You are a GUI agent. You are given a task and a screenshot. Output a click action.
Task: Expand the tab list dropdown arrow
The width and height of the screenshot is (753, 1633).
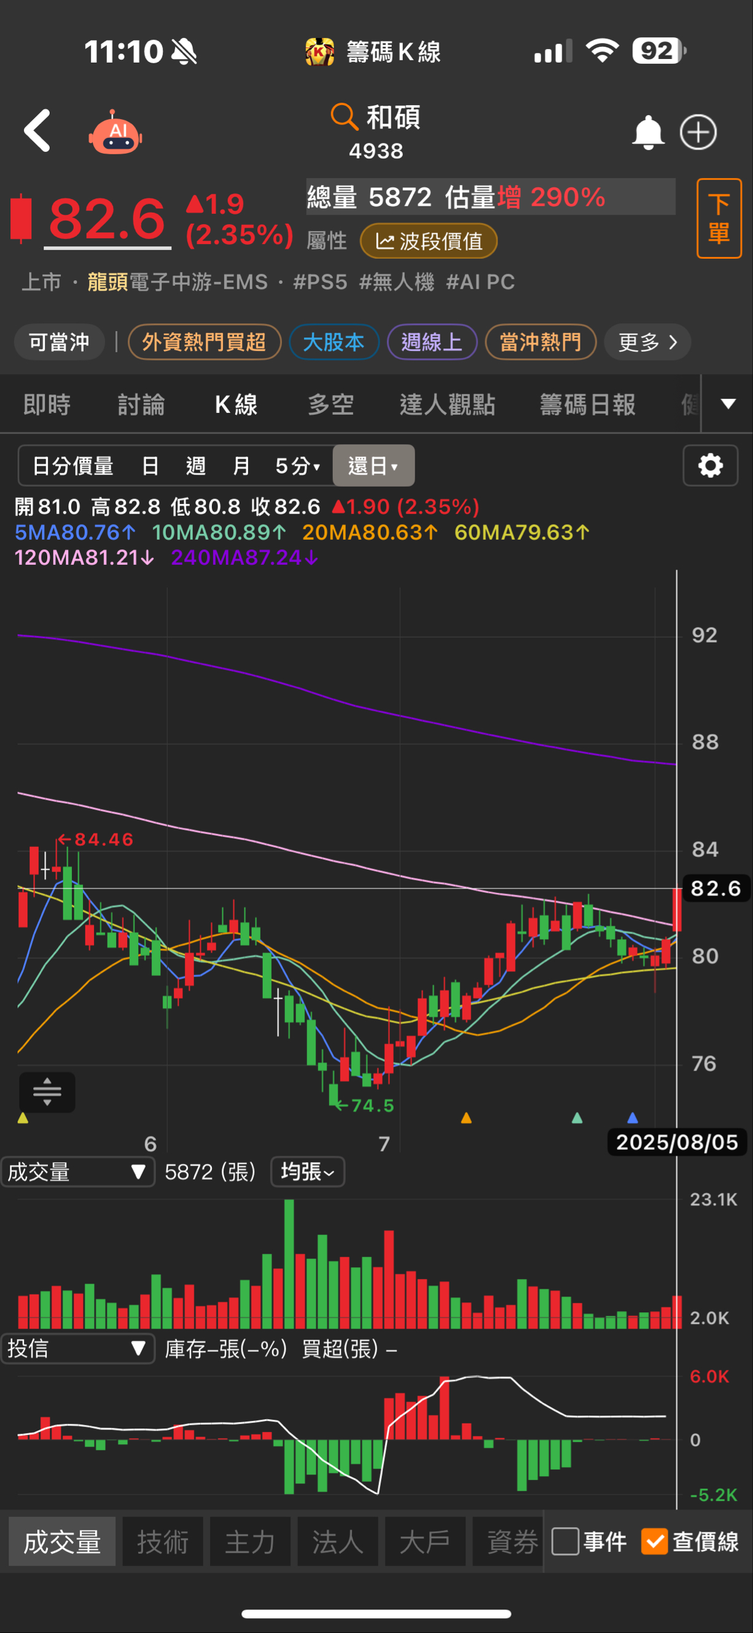click(728, 404)
